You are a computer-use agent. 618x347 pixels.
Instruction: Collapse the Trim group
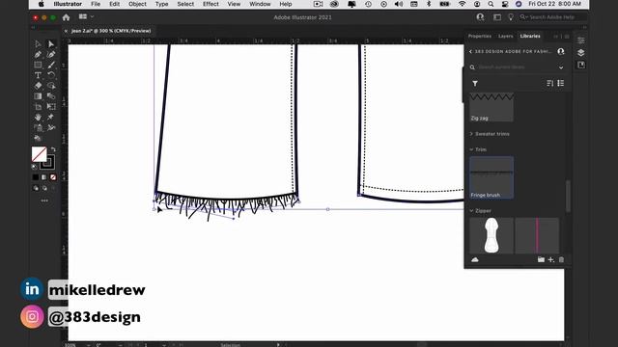(x=471, y=149)
